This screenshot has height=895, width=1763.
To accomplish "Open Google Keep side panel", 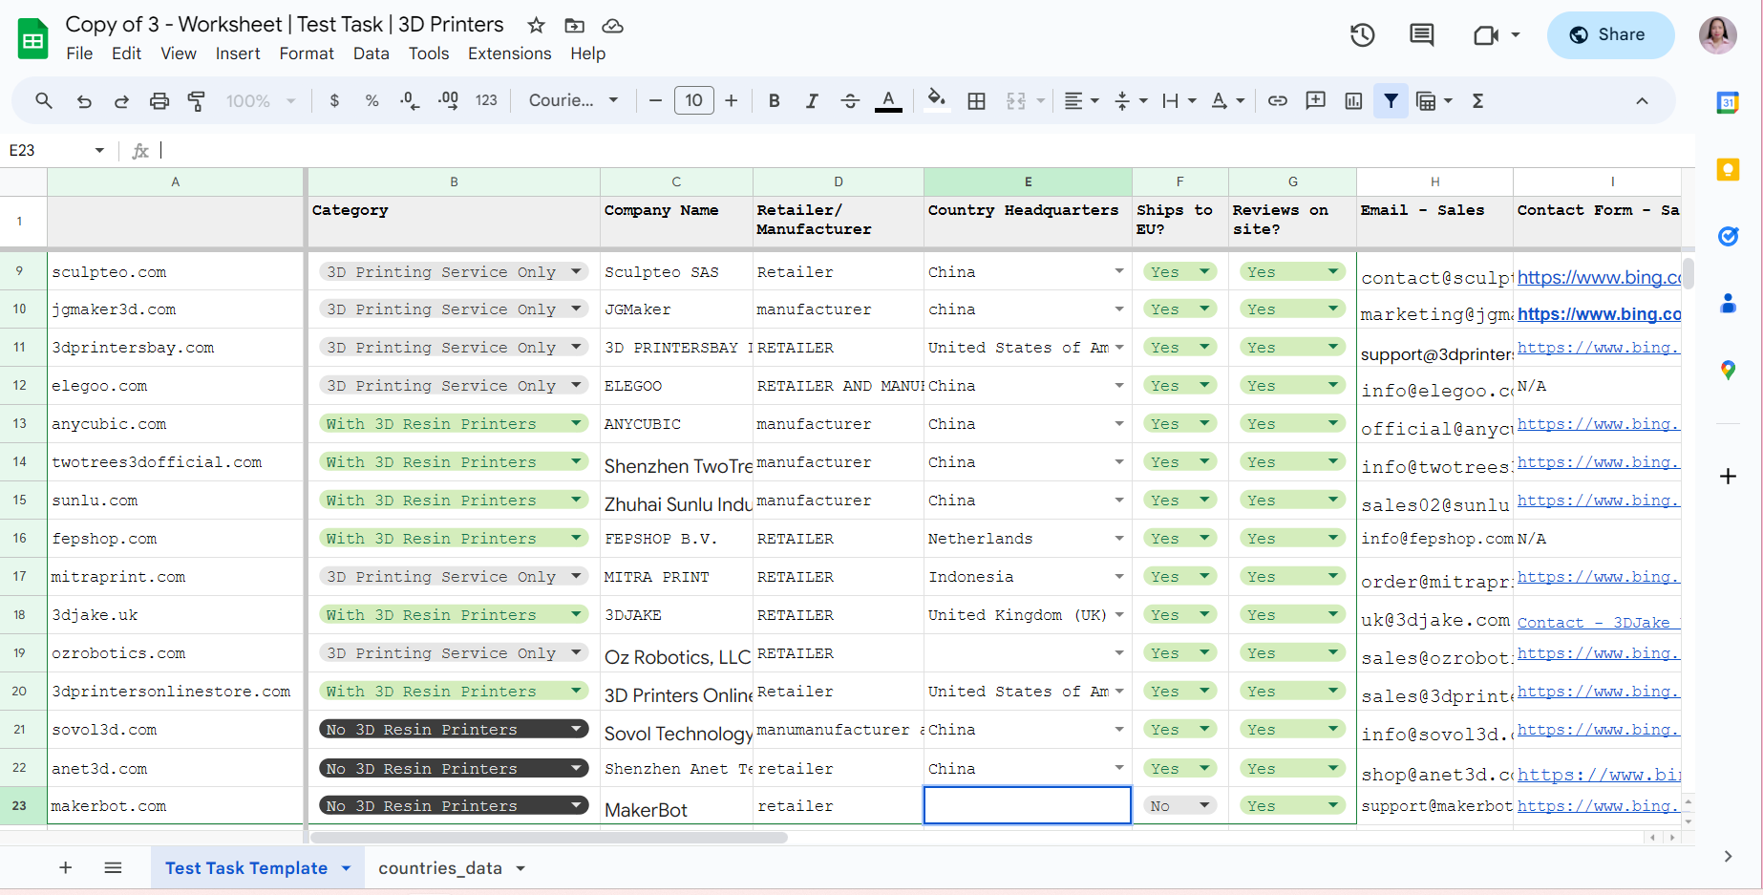I will point(1728,170).
